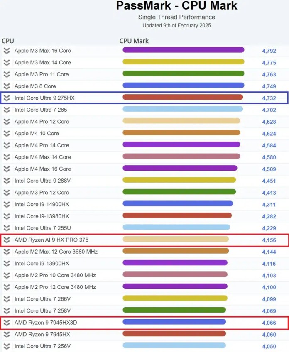Click the score 4,509
This screenshot has width=289, height=352.
[269, 169]
